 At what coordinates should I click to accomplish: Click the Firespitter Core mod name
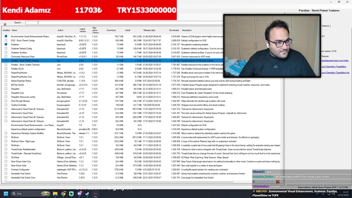coord(18,93)
